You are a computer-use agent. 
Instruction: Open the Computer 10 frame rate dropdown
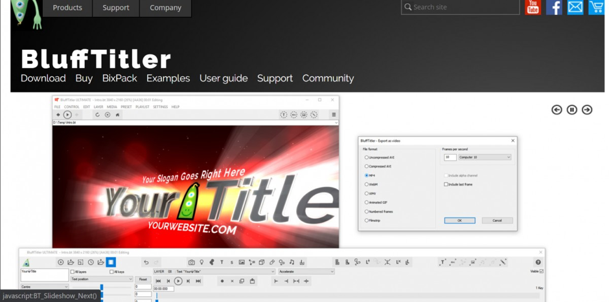click(x=485, y=157)
